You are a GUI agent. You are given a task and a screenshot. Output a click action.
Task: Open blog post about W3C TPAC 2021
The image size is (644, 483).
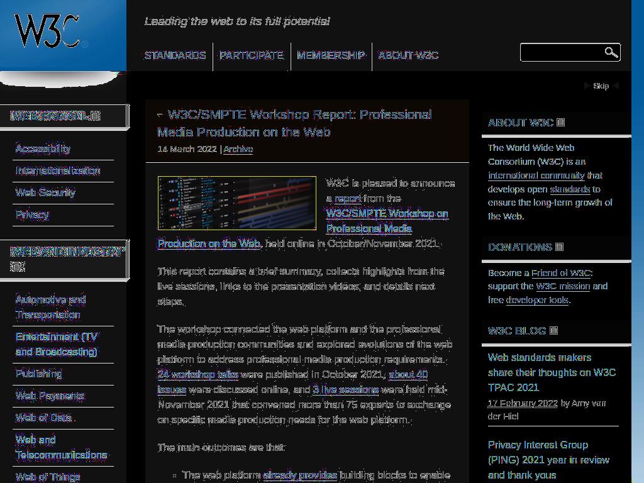(552, 372)
